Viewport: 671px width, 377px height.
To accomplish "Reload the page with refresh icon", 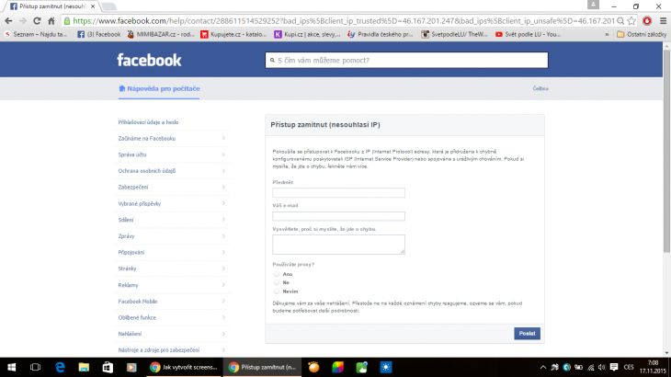I will coord(37,21).
